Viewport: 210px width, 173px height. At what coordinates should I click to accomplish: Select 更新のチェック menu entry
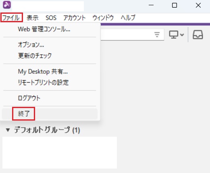click(50, 56)
